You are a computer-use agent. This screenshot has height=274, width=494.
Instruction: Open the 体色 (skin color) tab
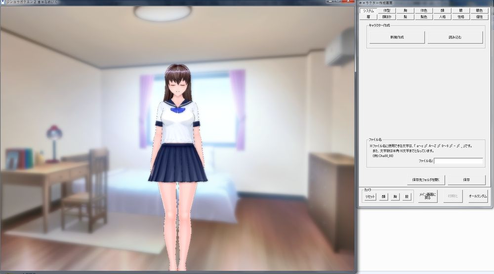point(424,10)
